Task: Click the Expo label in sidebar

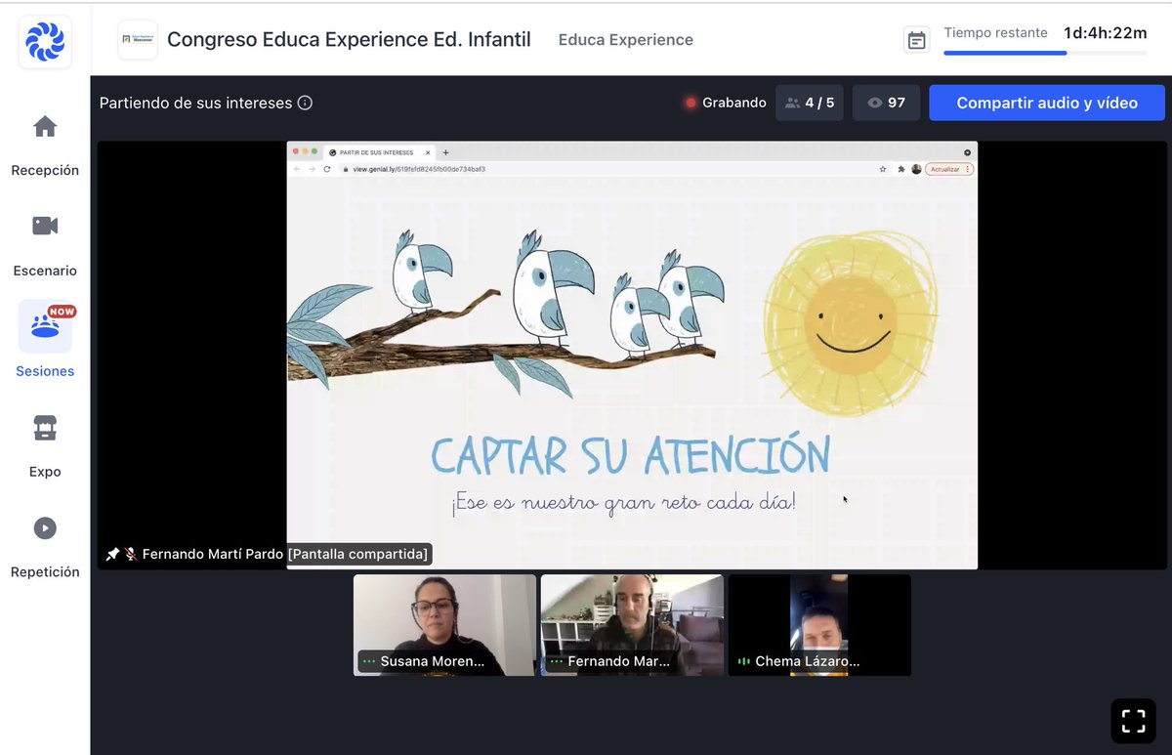Action: point(45,472)
